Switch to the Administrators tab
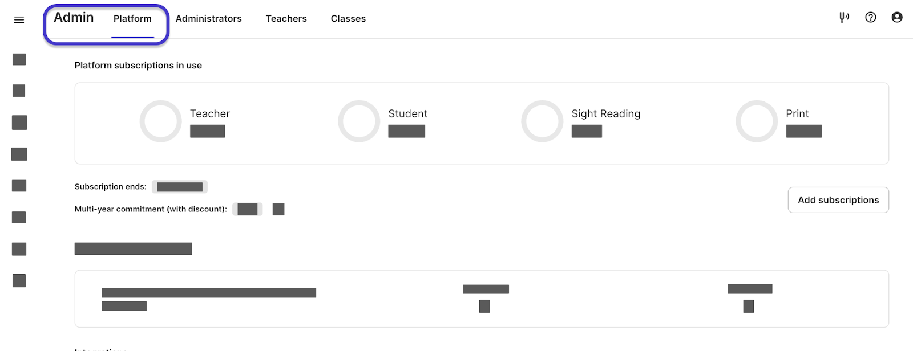Screen dimensions: 913x351 (208, 18)
